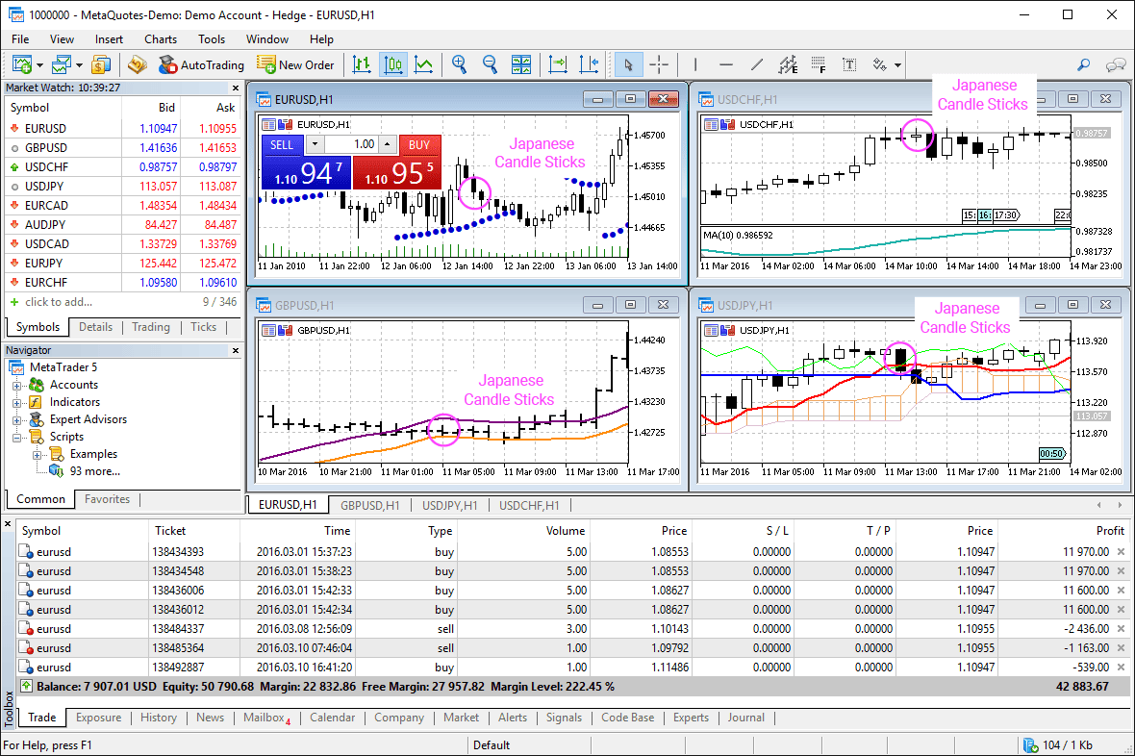Select the cursor arrow tool
1135x756 pixels.
pyautogui.click(x=627, y=65)
